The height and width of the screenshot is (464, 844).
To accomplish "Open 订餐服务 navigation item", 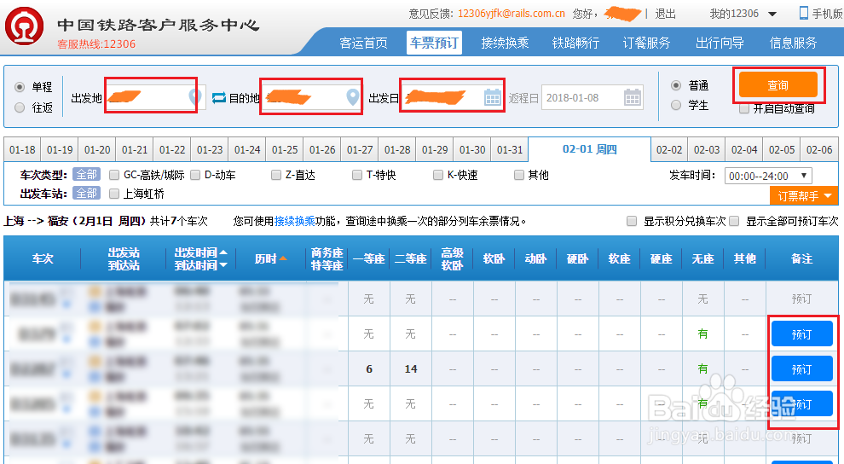I will point(646,43).
